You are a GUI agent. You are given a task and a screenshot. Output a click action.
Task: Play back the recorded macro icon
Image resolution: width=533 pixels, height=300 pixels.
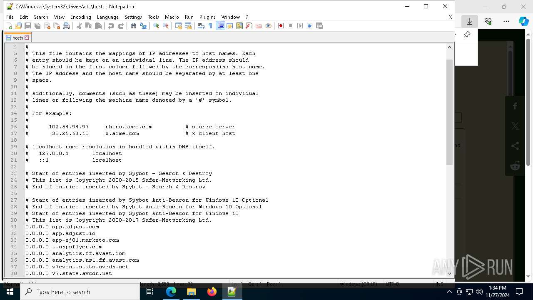(x=300, y=26)
